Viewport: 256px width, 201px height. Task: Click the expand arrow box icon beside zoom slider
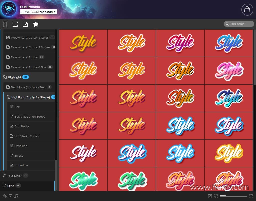click(210, 196)
